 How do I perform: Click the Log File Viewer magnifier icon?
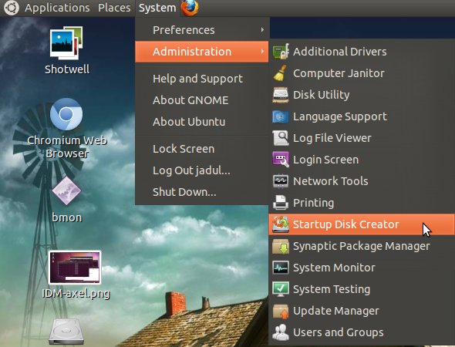coord(281,138)
